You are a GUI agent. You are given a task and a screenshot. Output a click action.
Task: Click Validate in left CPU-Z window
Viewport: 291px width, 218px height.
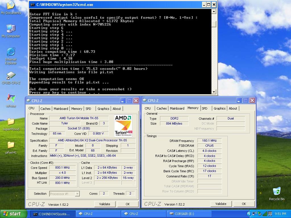(105, 204)
